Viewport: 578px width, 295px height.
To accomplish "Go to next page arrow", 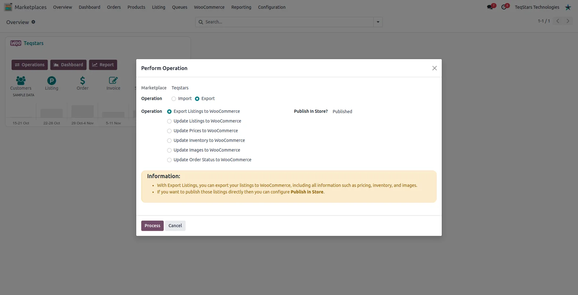I will (568, 21).
